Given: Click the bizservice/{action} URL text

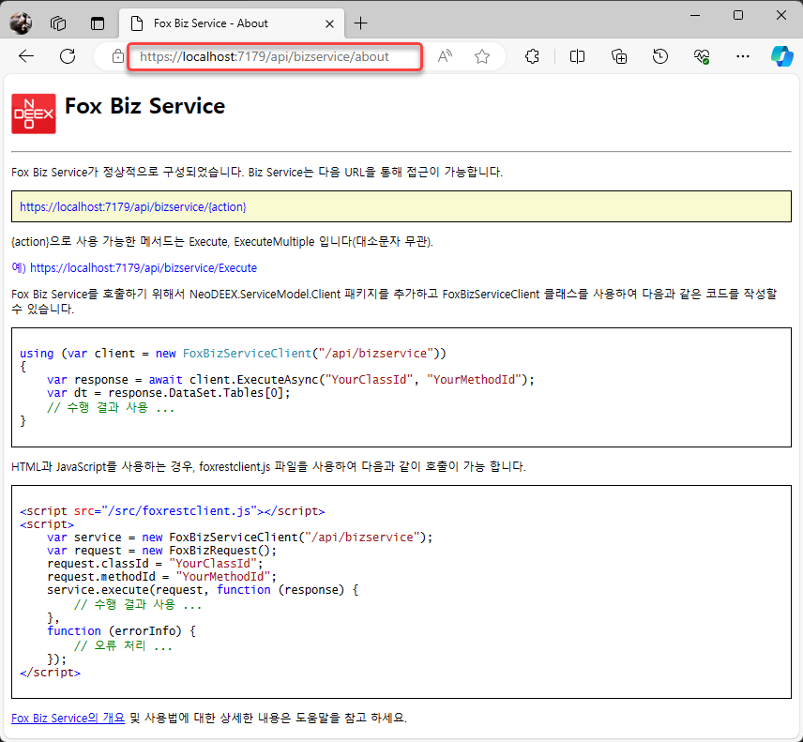Looking at the screenshot, I should [132, 207].
